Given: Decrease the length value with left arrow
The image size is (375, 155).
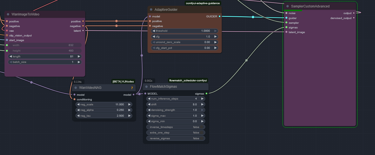Looking at the screenshot, I should click(x=11, y=57).
